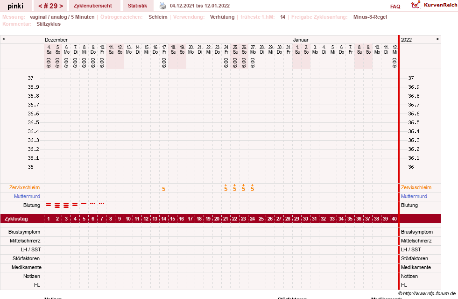458x299 pixels.
Task: Click the date header 4. Sa
Action: coord(49,50)
